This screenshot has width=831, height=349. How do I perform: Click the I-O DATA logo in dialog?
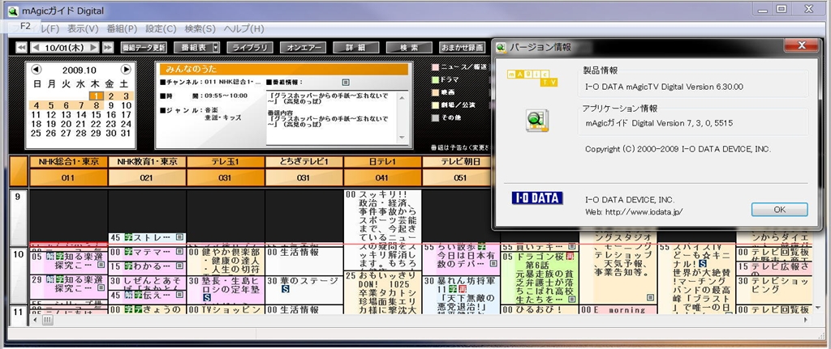point(537,198)
